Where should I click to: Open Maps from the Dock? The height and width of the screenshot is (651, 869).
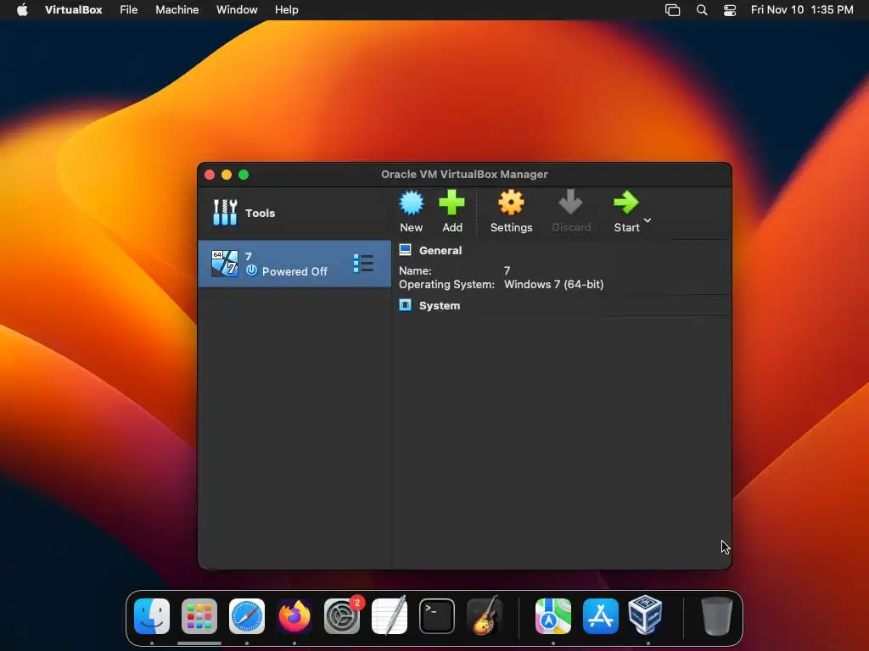(x=553, y=615)
